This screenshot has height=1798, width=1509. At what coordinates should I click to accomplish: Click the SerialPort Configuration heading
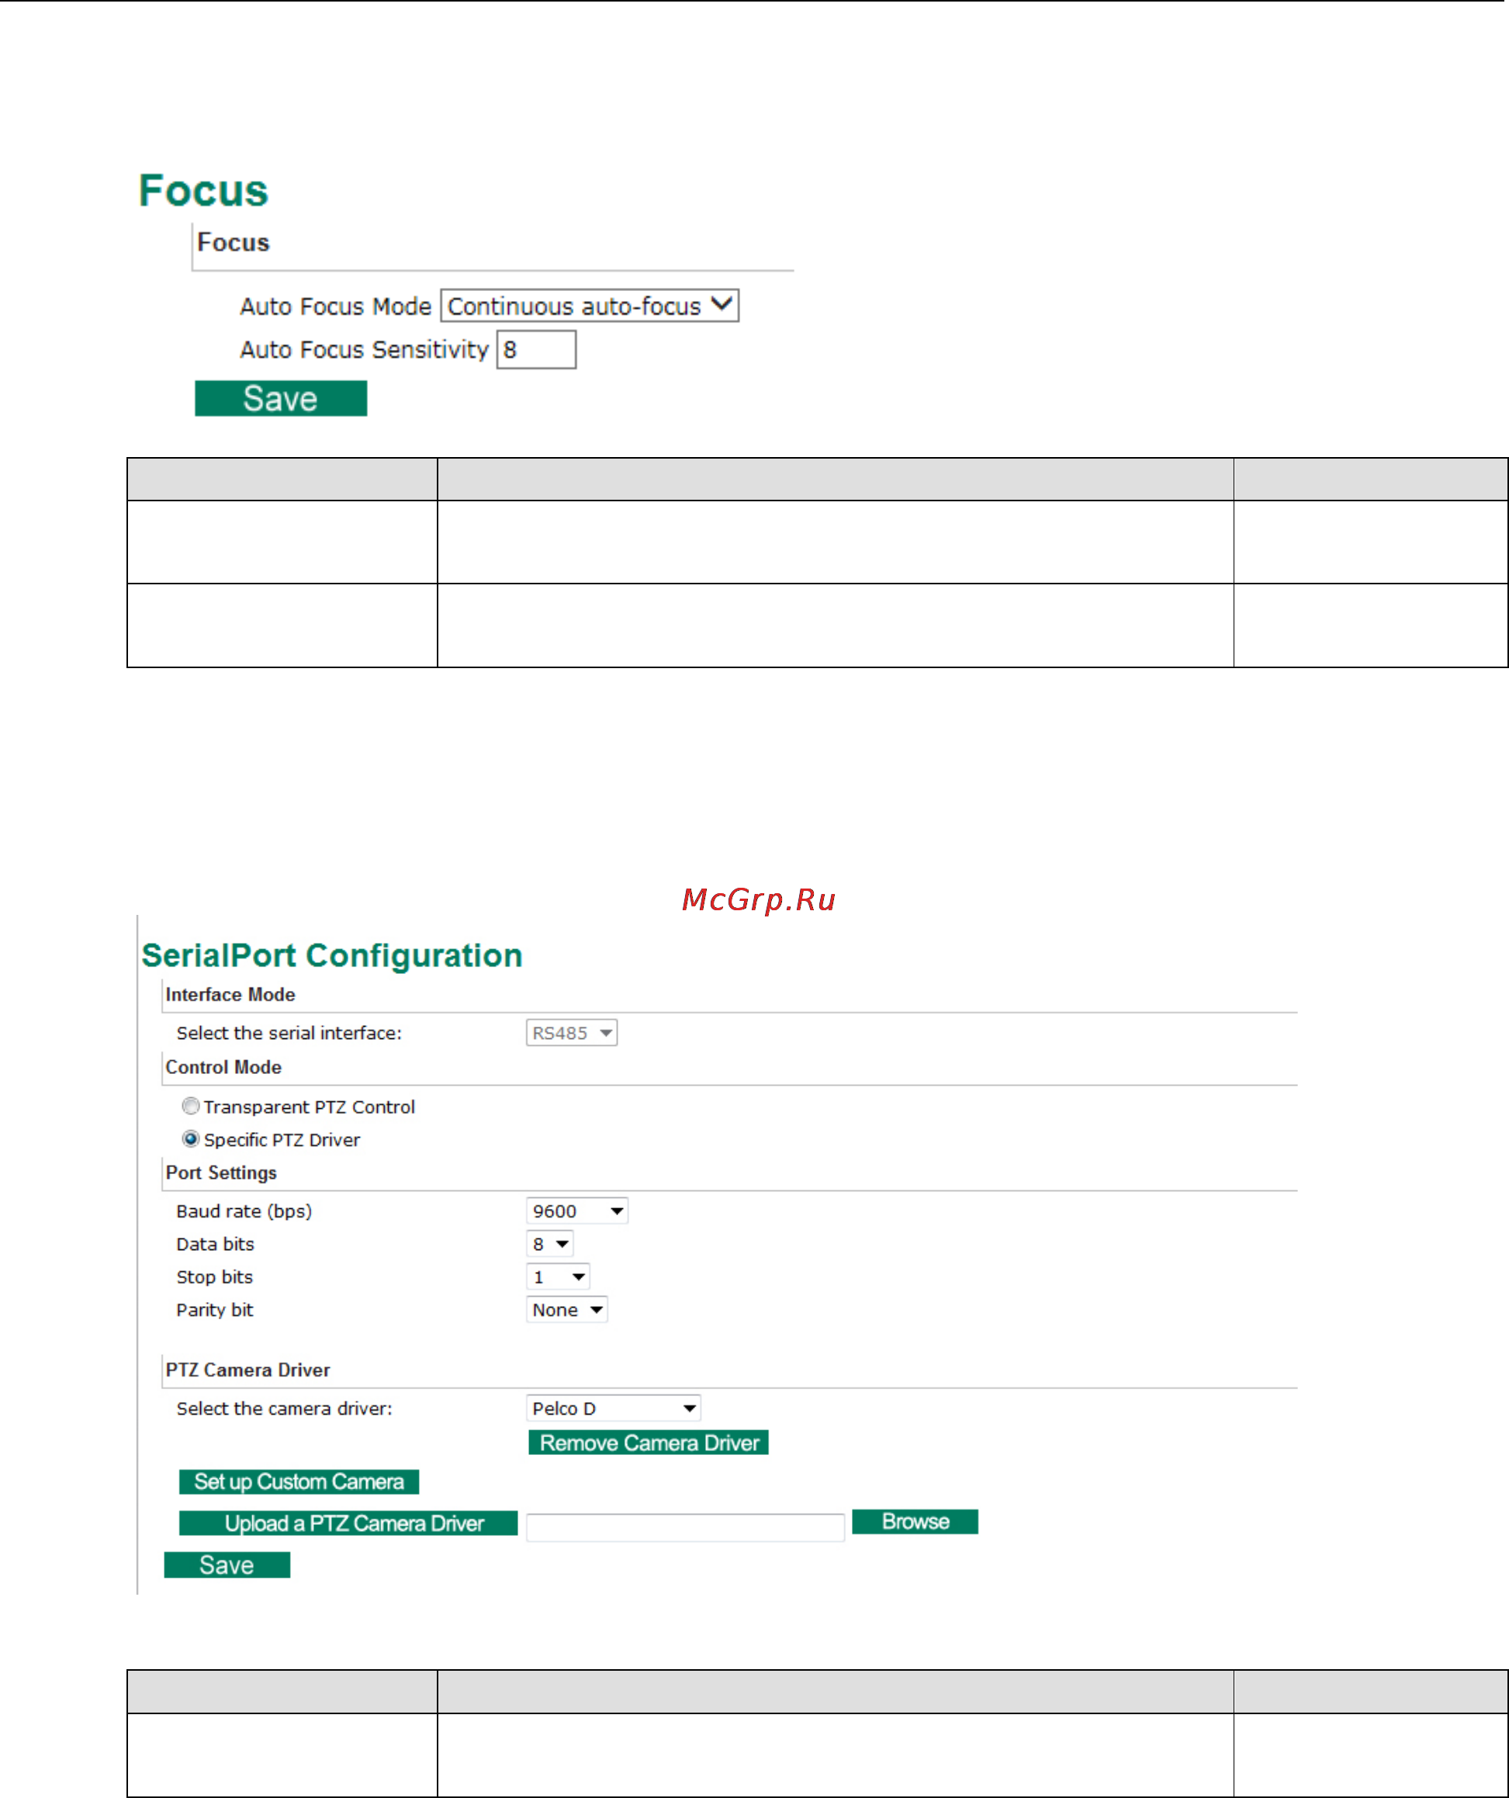(332, 955)
